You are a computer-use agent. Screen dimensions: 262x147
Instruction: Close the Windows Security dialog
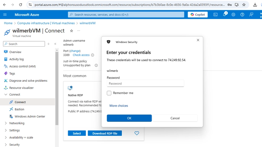tap(198, 40)
